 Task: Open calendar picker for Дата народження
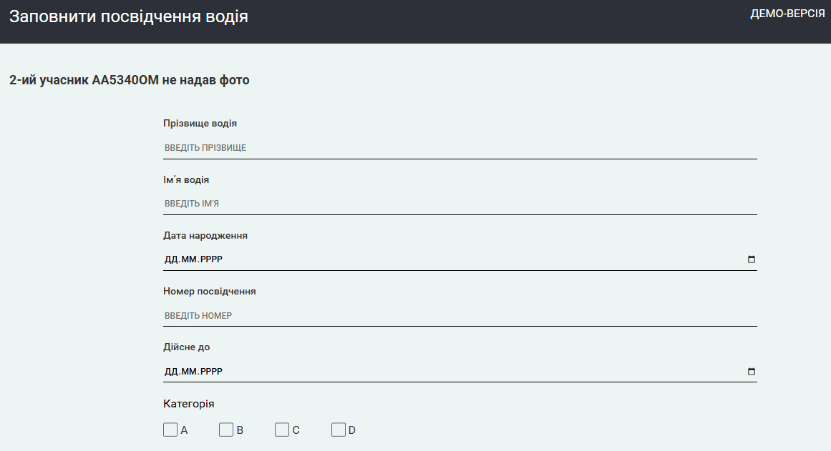point(751,259)
